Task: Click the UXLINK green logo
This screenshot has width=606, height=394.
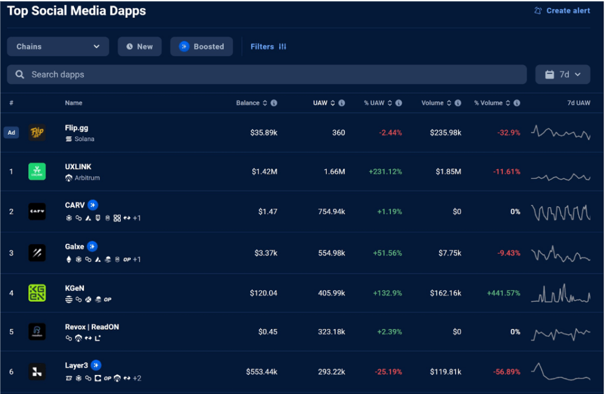Action: click(x=37, y=172)
